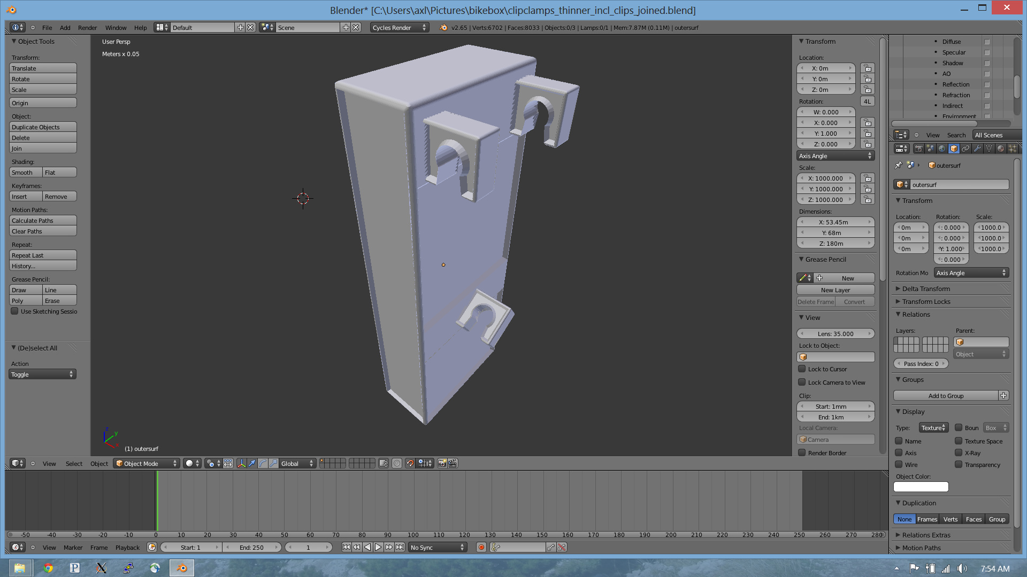Open the Render properties tab (camera icon)
This screenshot has width=1027, height=577.
(918, 149)
